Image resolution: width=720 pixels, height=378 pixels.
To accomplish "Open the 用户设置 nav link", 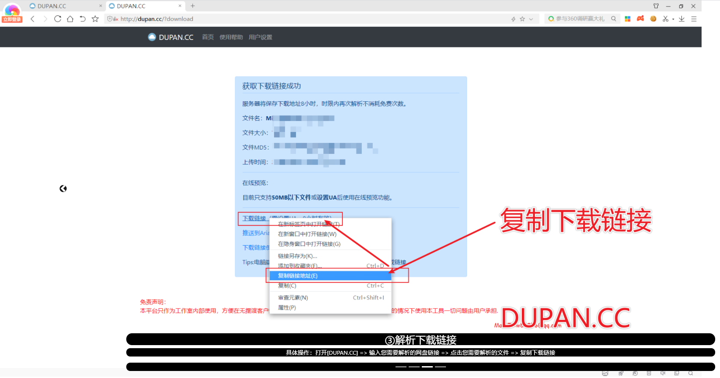I will pos(260,37).
